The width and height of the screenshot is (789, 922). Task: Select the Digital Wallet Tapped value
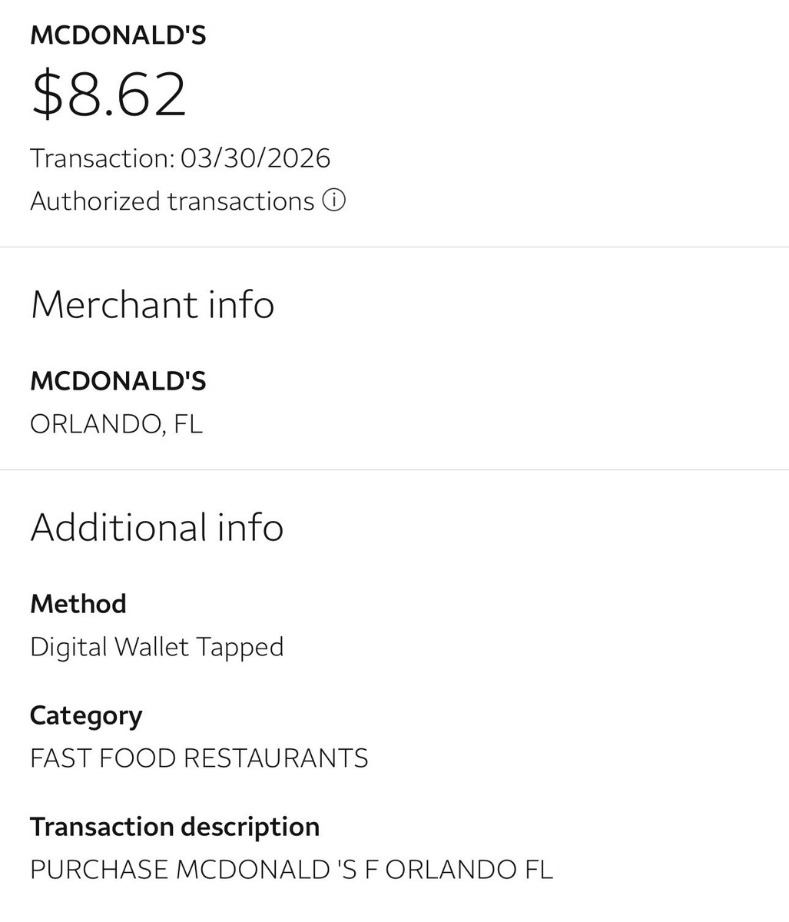[157, 647]
